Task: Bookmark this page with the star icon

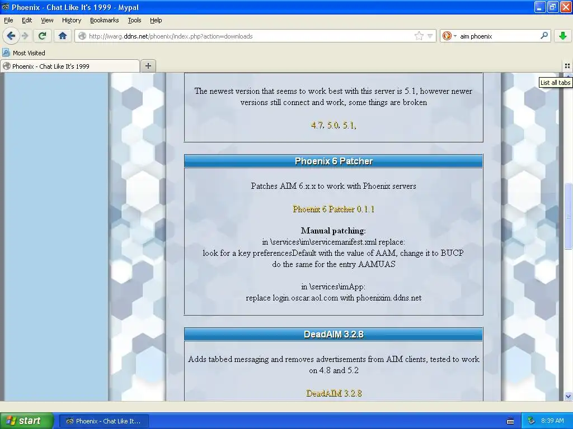Action: point(419,36)
